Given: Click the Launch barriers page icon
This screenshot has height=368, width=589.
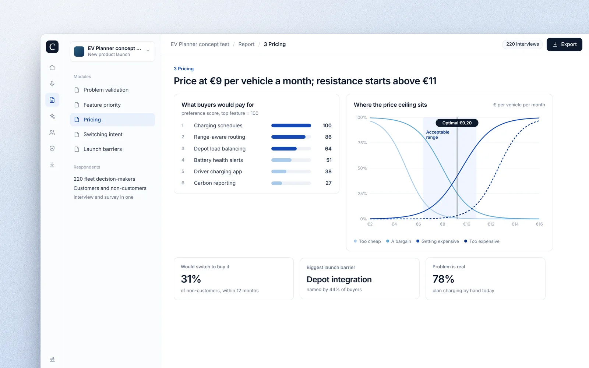Looking at the screenshot, I should (x=77, y=149).
